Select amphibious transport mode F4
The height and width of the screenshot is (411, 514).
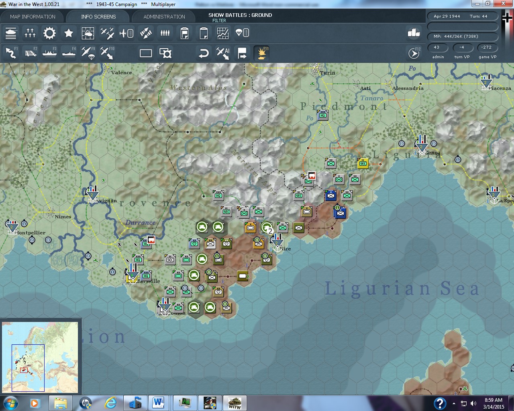69,53
